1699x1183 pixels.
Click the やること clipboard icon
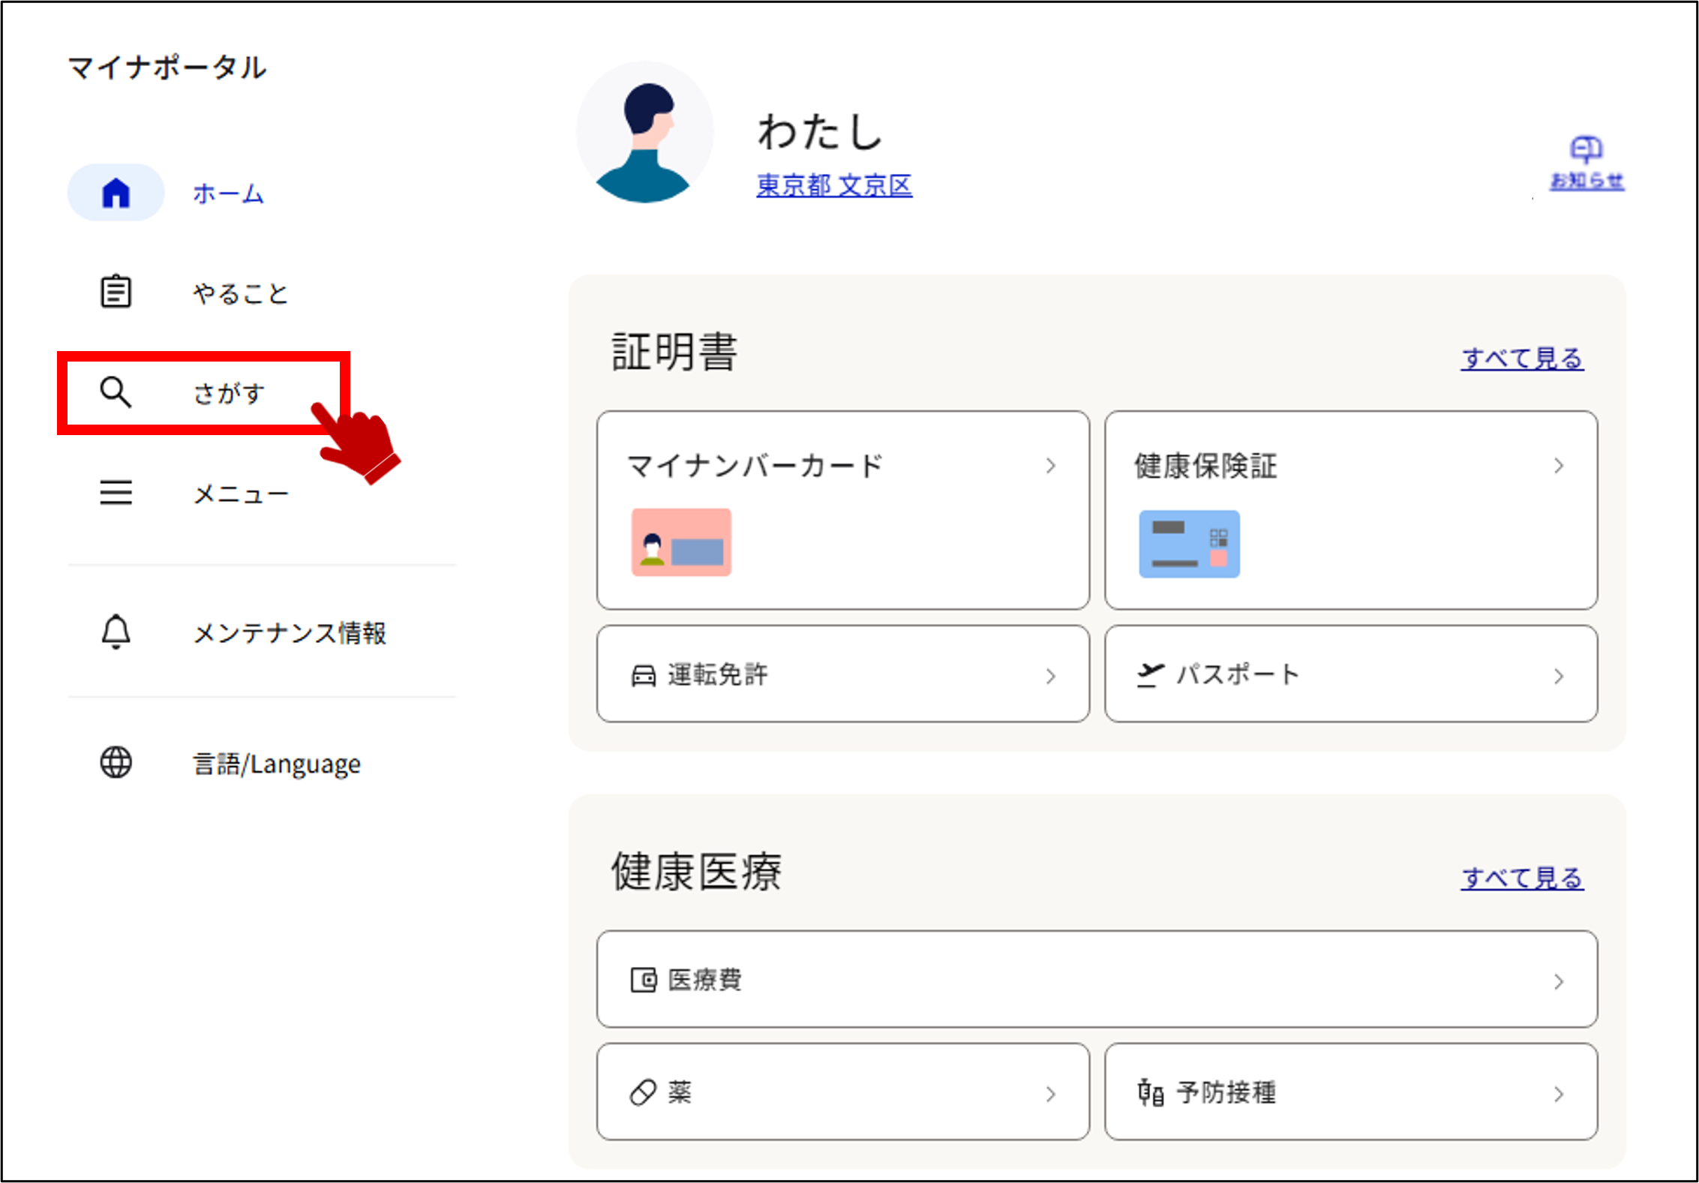[116, 291]
